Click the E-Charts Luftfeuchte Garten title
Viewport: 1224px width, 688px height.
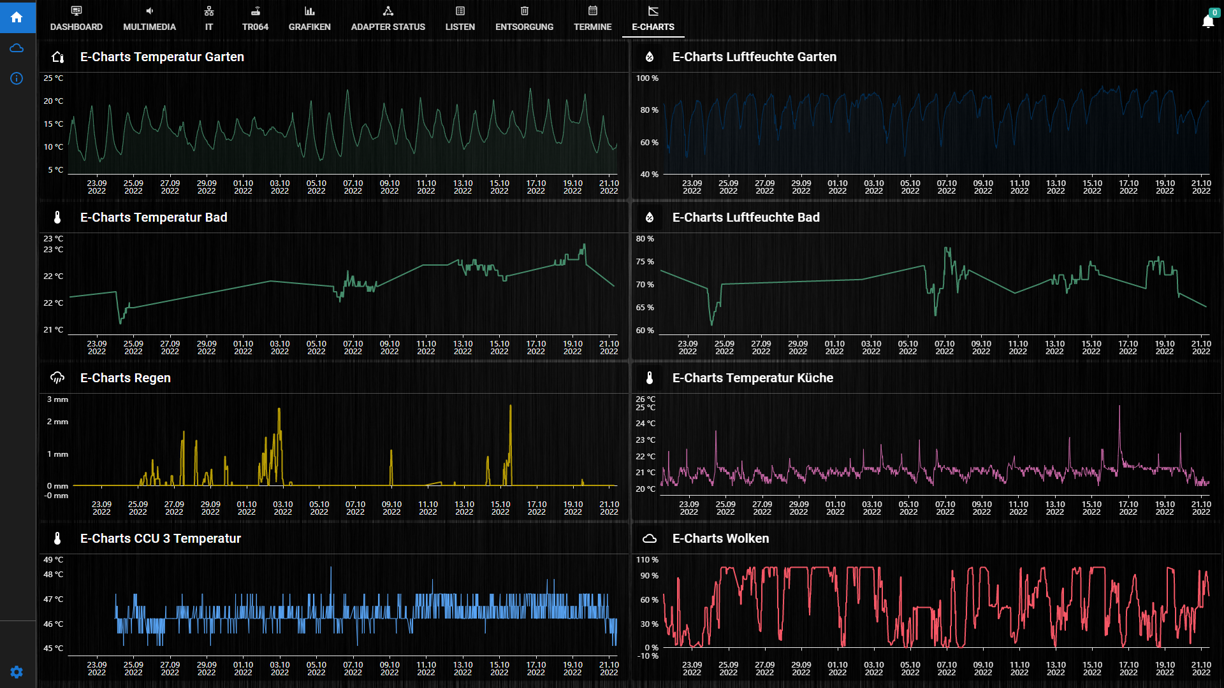coord(754,57)
